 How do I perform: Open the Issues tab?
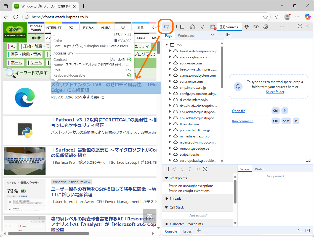click(187, 231)
